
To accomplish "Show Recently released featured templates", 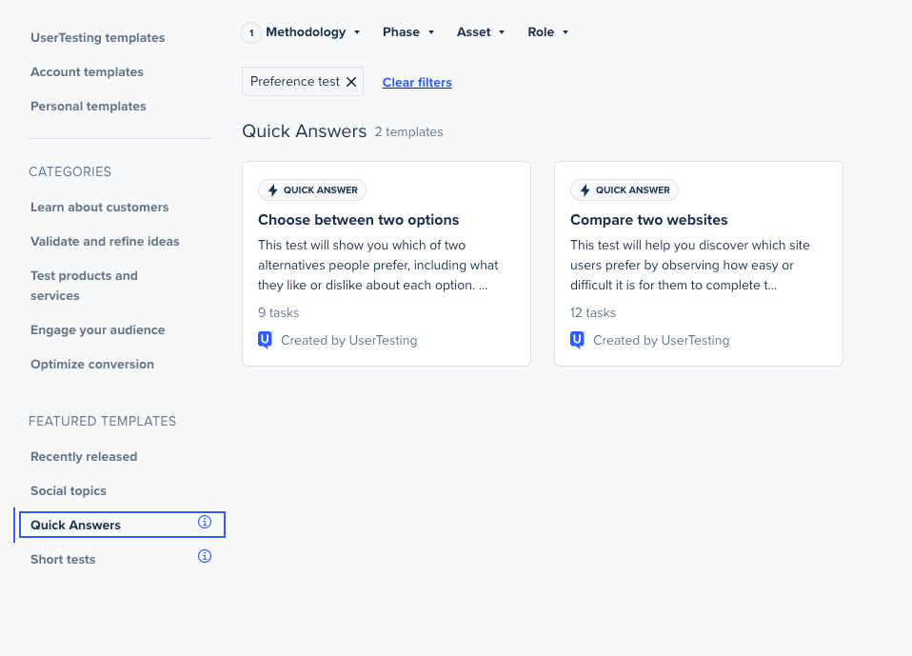I will pyautogui.click(x=84, y=457).
